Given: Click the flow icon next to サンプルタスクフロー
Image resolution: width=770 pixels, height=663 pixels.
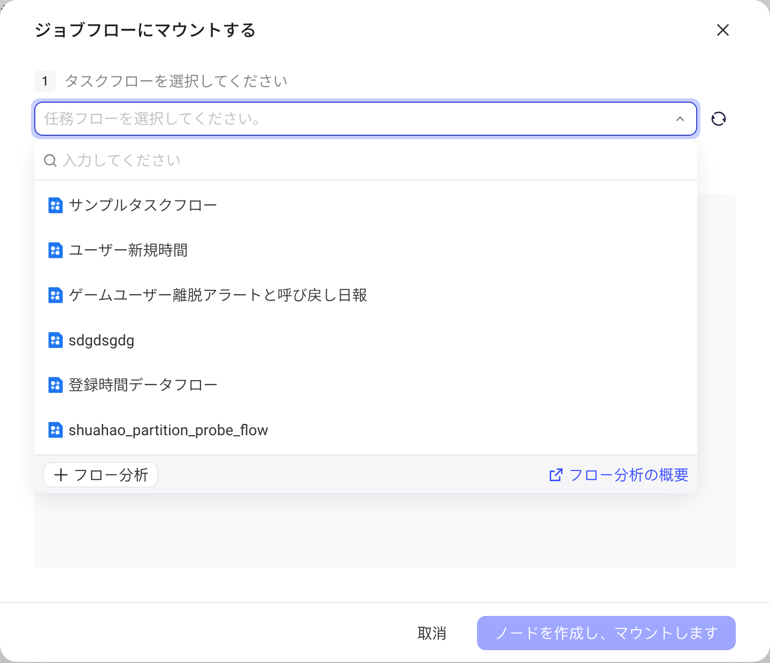Looking at the screenshot, I should pyautogui.click(x=56, y=205).
